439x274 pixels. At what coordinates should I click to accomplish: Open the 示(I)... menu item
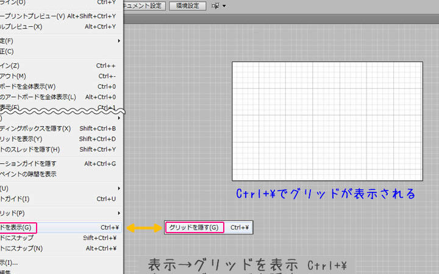pos(61,263)
